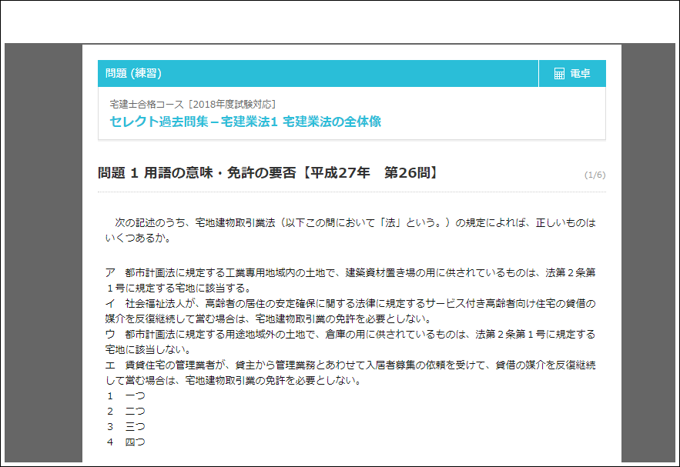
Task: Click the 電卓 label in header
Action: tap(580, 74)
